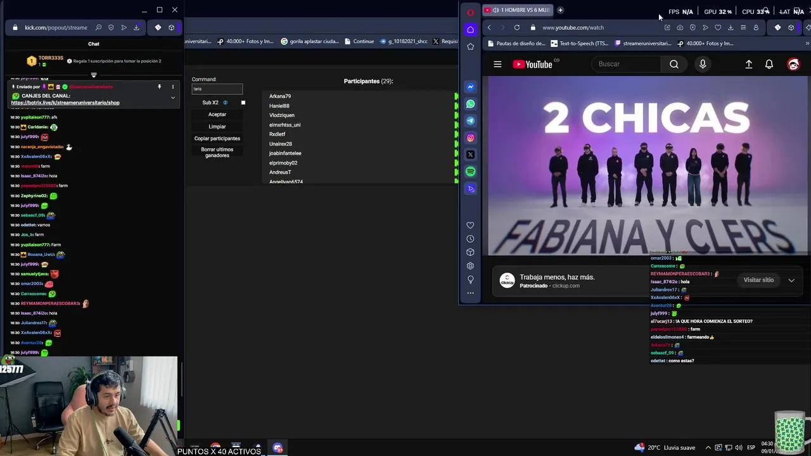Open the YouTube hamburger guide menu

(x=497, y=64)
